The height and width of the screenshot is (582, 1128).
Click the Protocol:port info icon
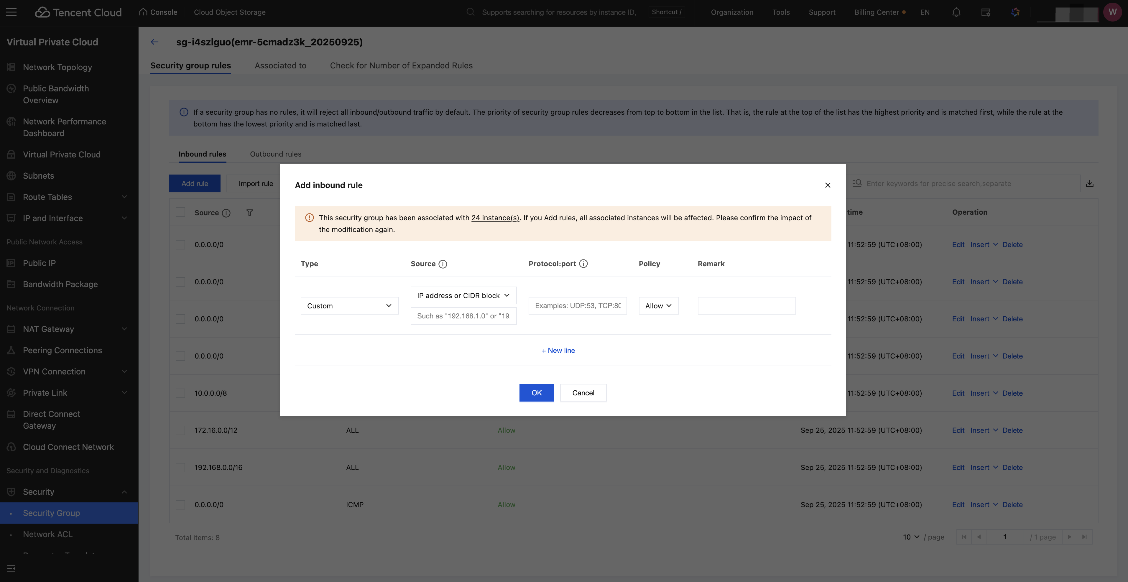coord(583,264)
